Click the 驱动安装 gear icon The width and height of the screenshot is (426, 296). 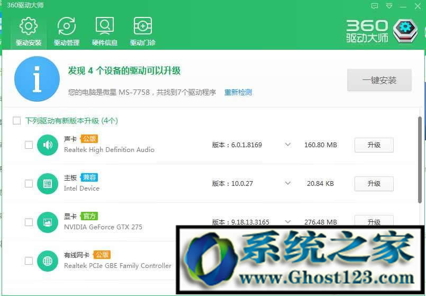click(x=28, y=26)
